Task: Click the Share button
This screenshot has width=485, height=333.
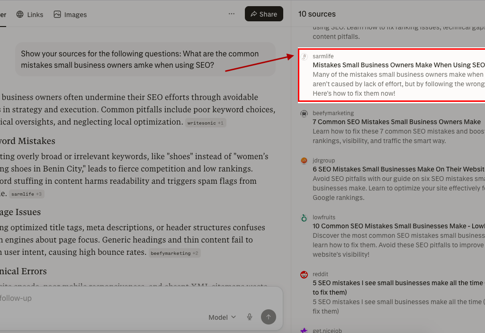Action: click(x=264, y=14)
